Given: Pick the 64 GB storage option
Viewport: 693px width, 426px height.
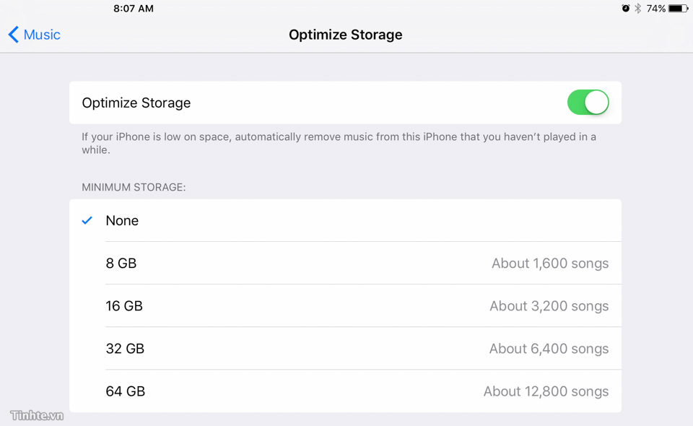Looking at the screenshot, I should tap(126, 391).
